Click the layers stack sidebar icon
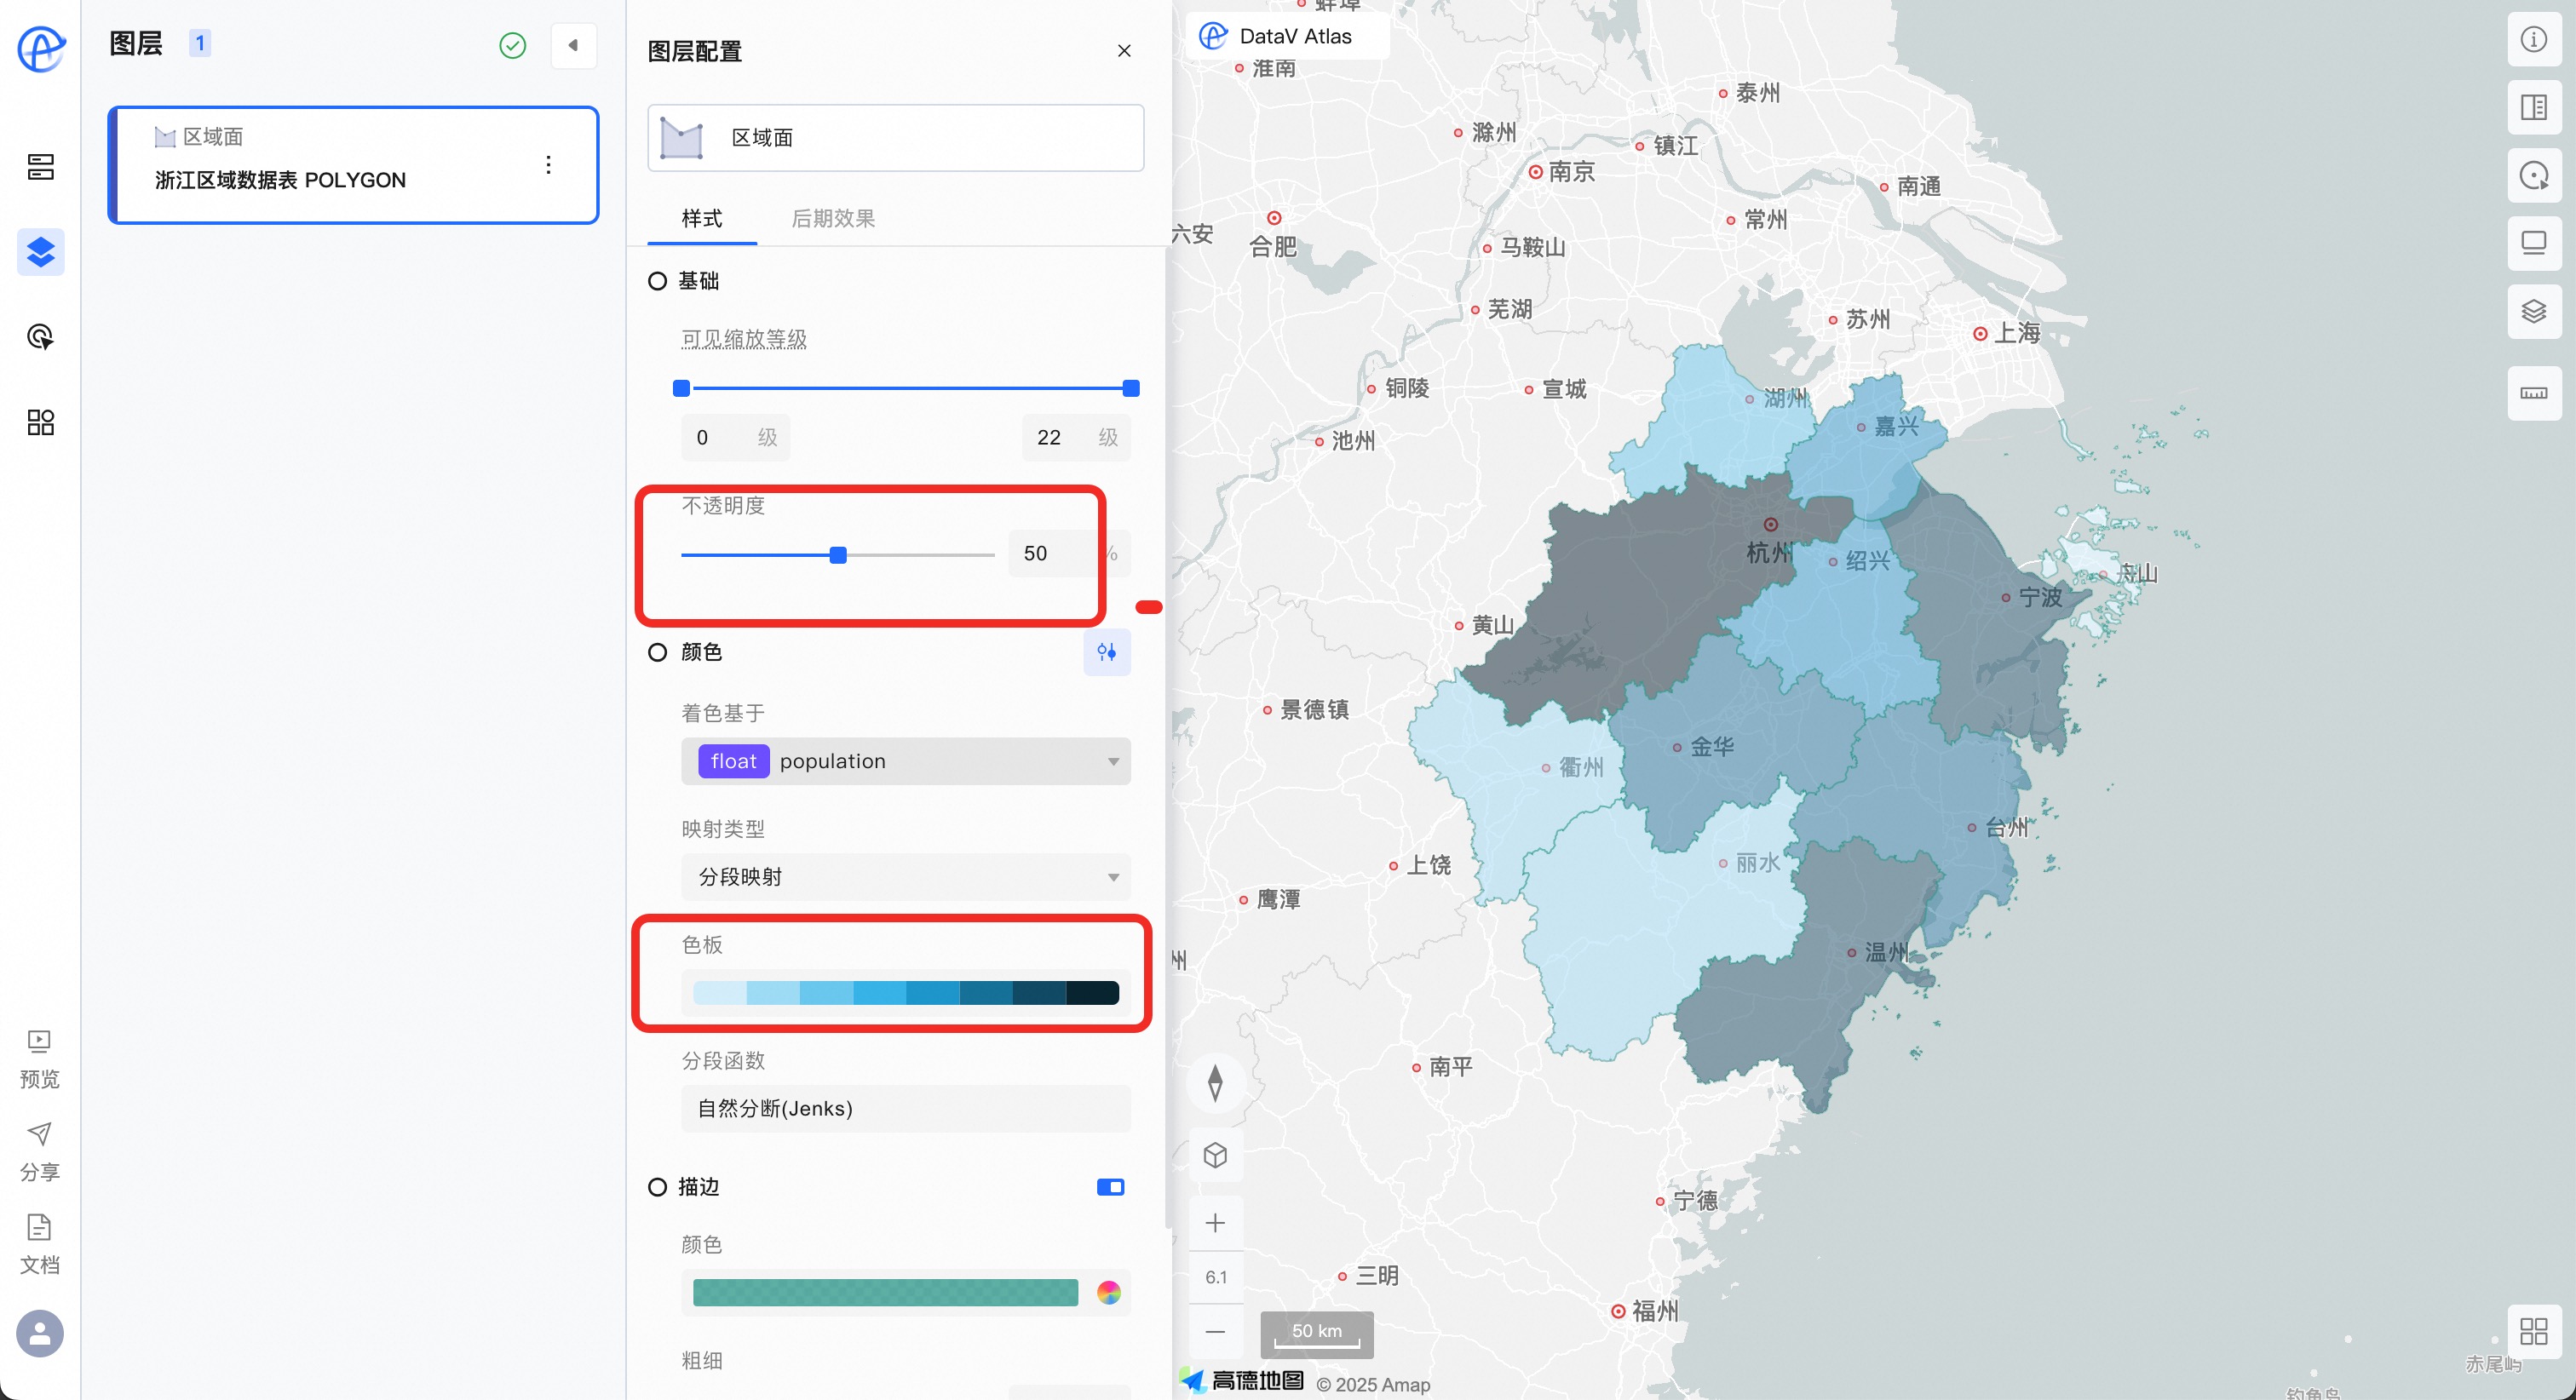The height and width of the screenshot is (1400, 2576). point(40,252)
